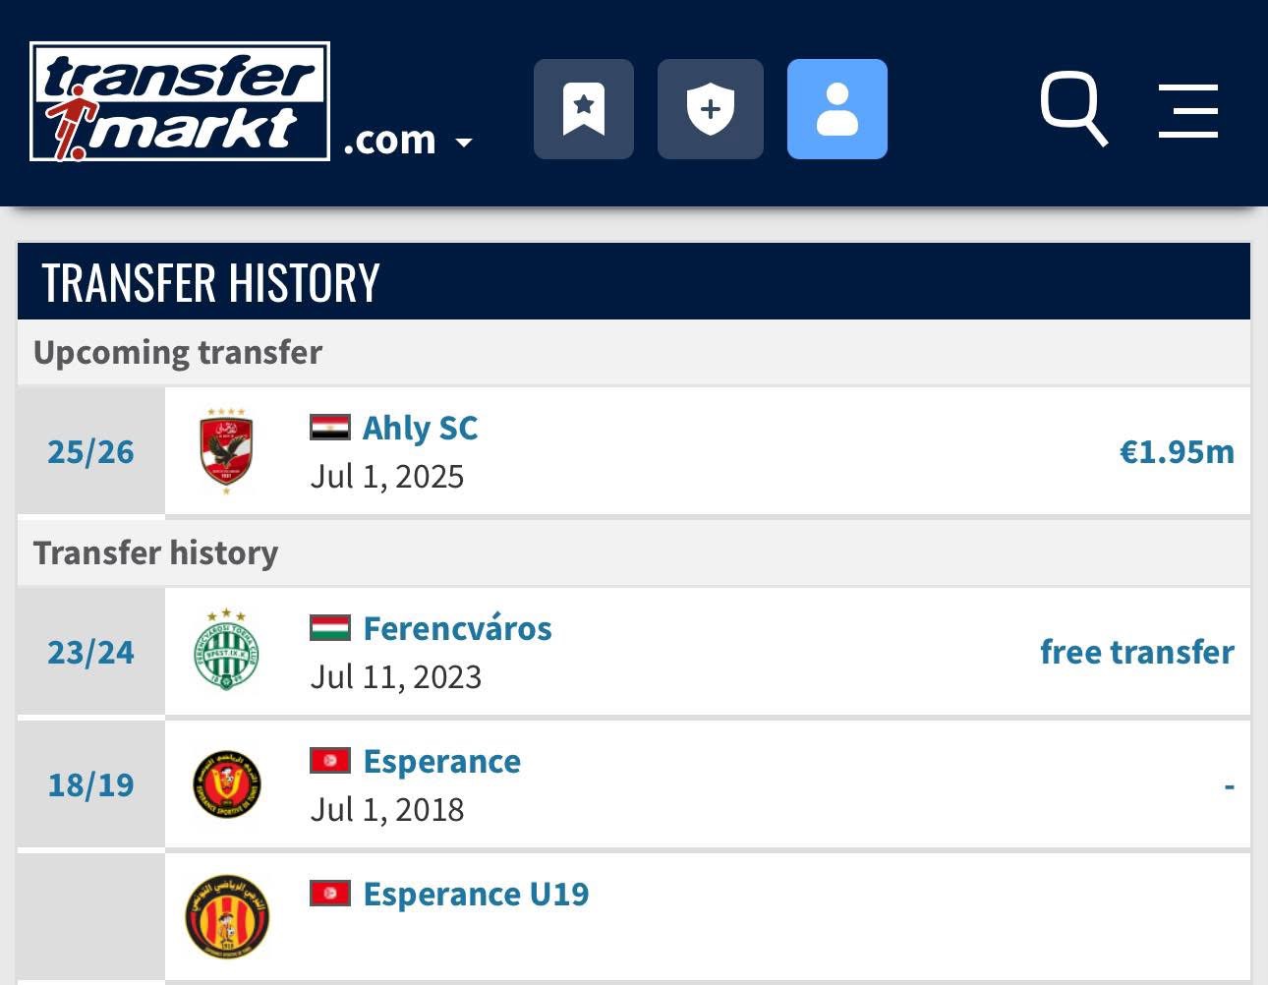The height and width of the screenshot is (985, 1268).
Task: Expand the .com domain dropdown
Action: [408, 142]
